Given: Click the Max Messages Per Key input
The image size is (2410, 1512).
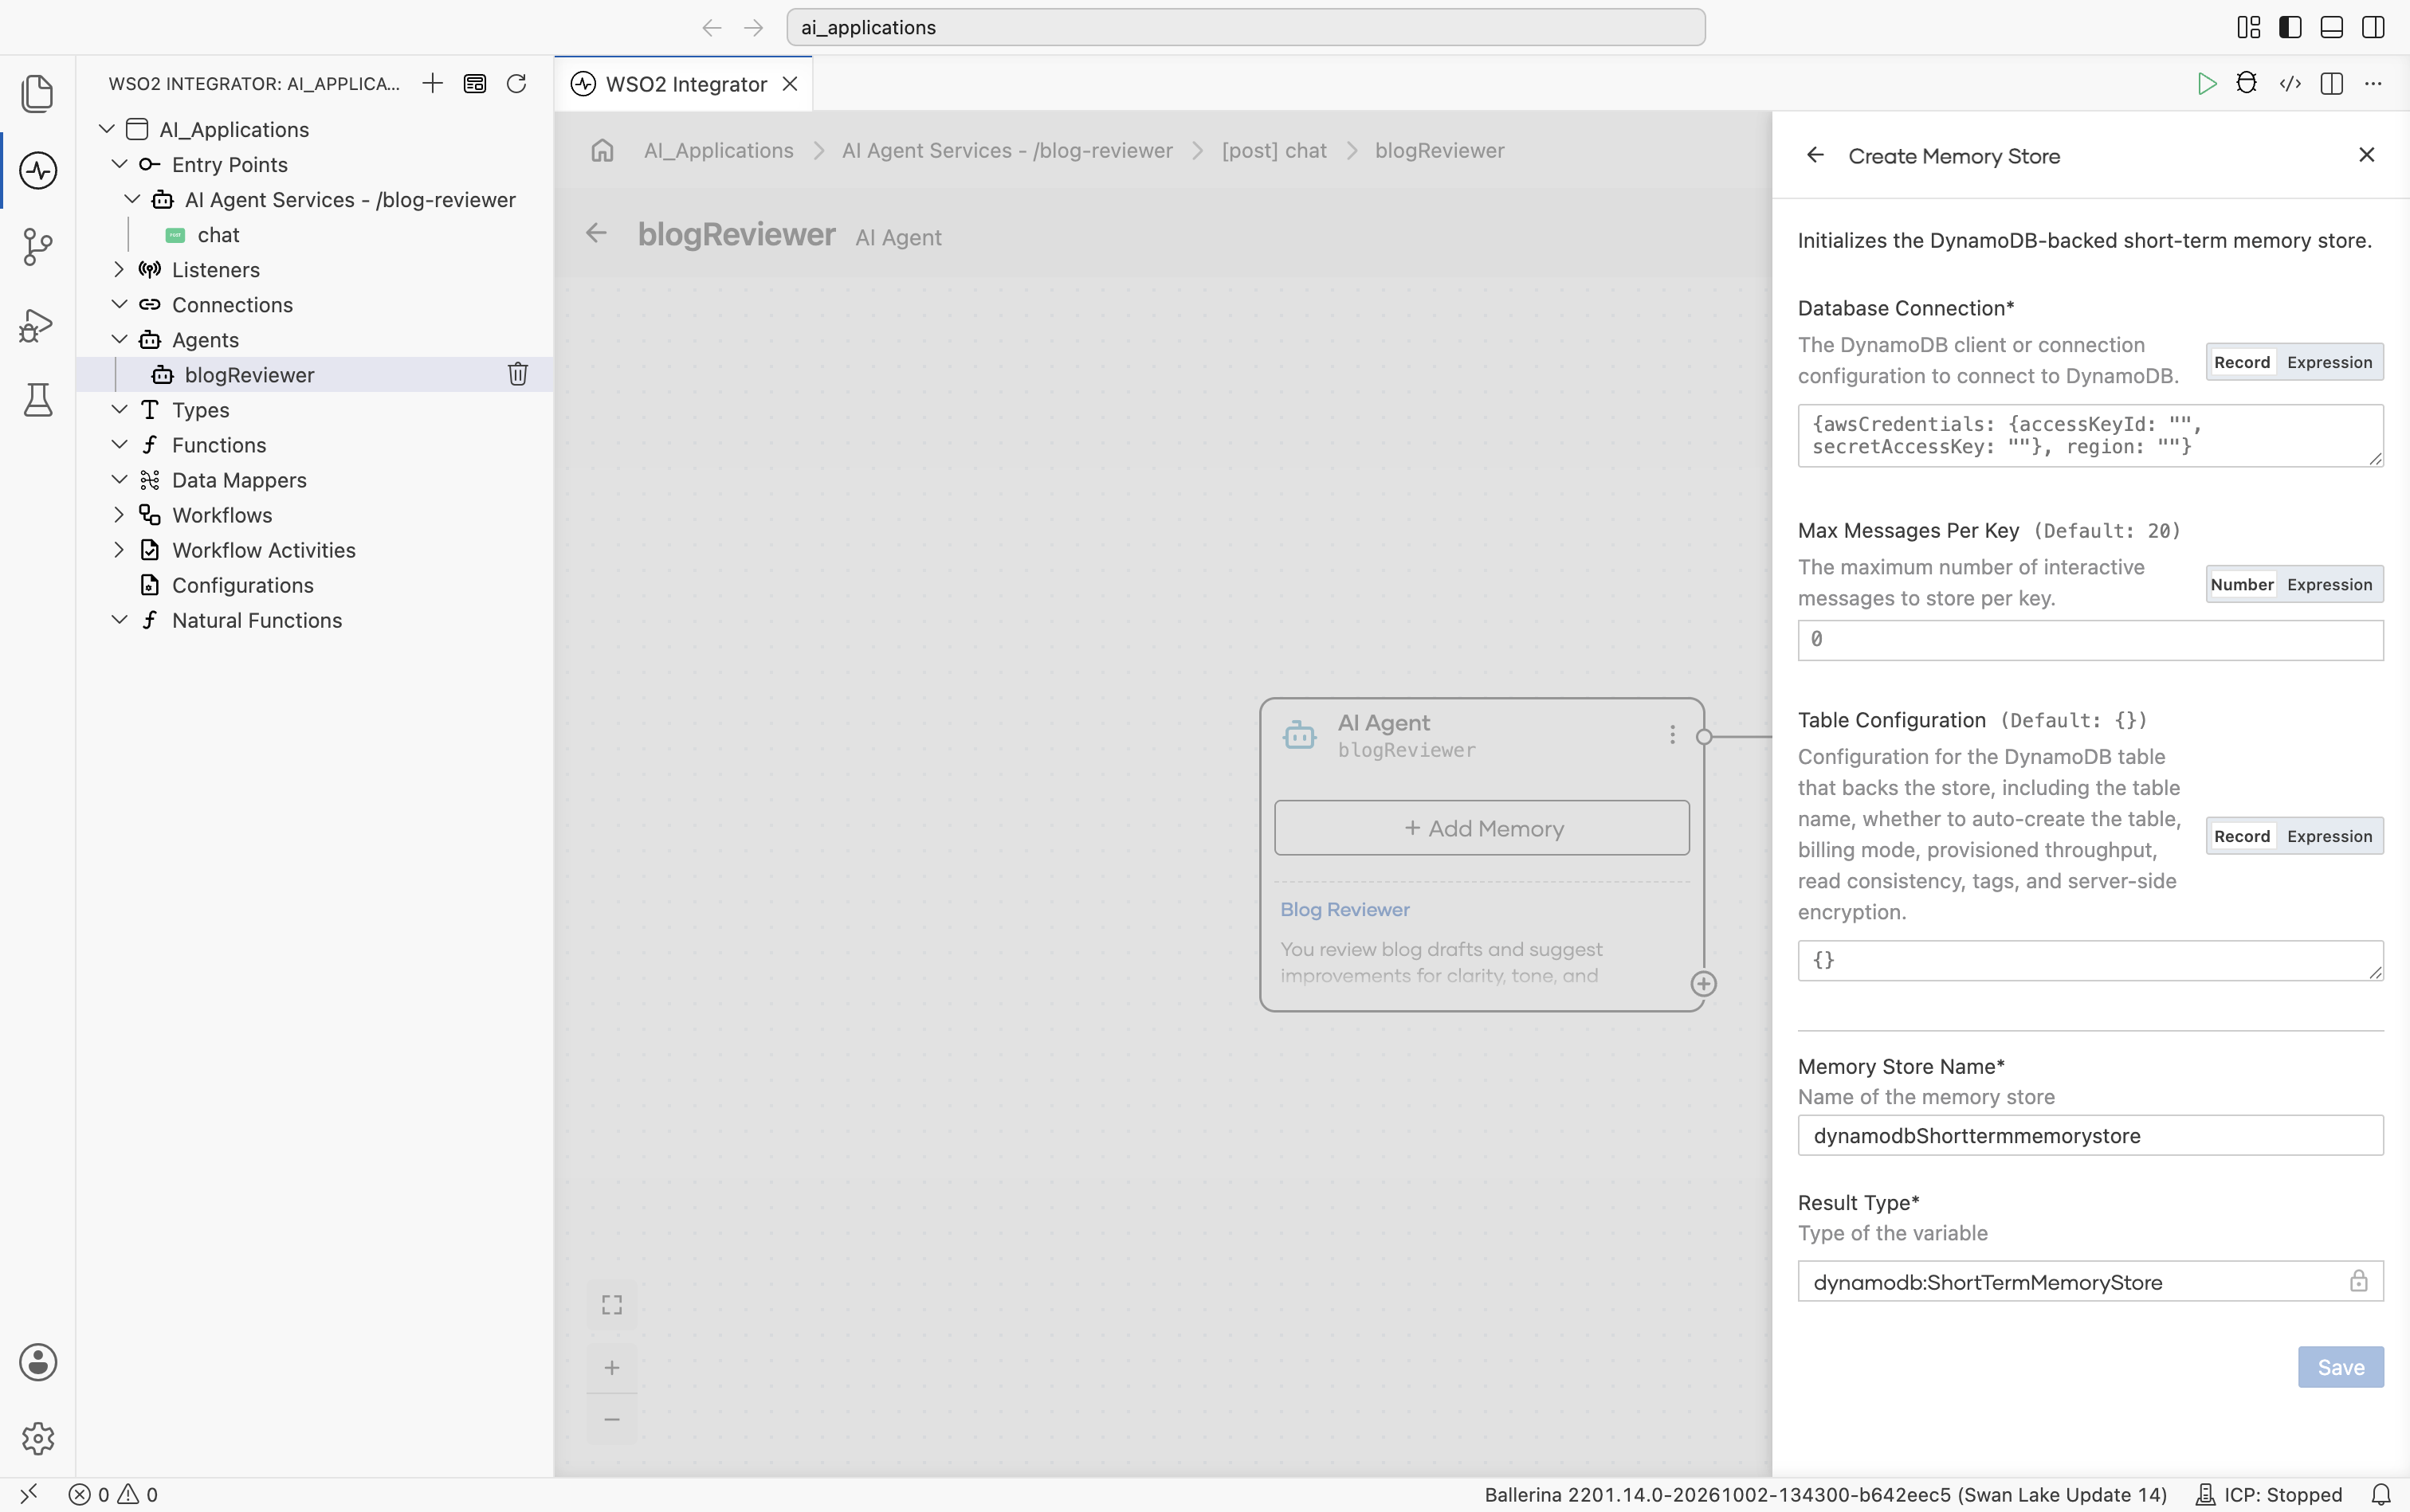Looking at the screenshot, I should point(2090,640).
